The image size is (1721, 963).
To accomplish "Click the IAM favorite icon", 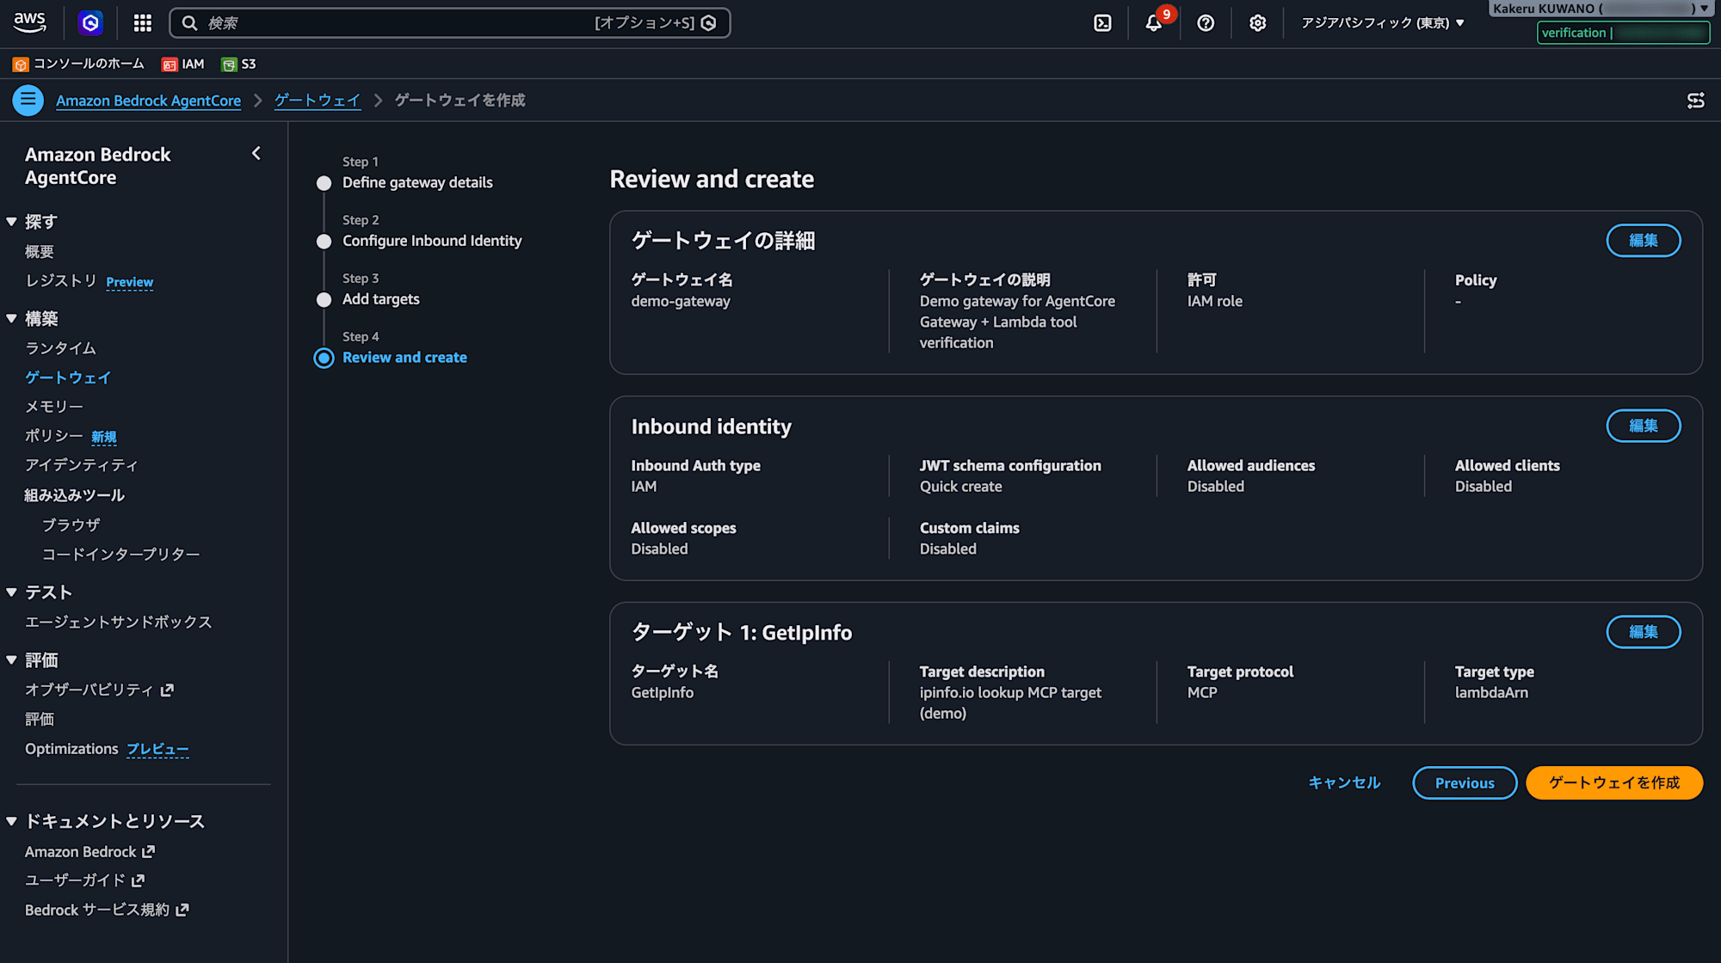I will click(170, 64).
